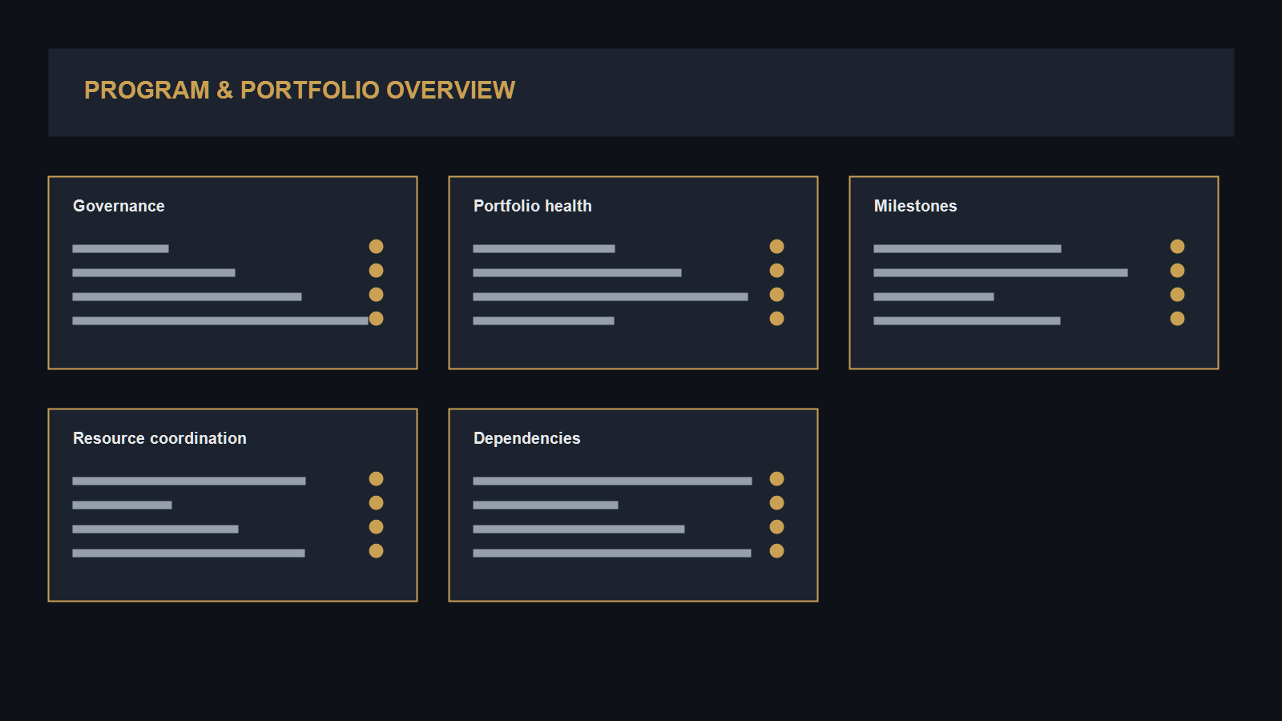Click last status dot in Dependencies card
This screenshot has height=721, width=1282.
(776, 551)
